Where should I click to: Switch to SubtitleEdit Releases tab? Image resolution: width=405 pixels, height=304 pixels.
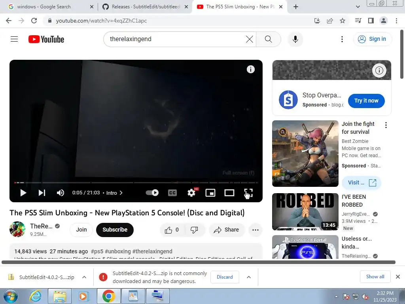(x=145, y=7)
